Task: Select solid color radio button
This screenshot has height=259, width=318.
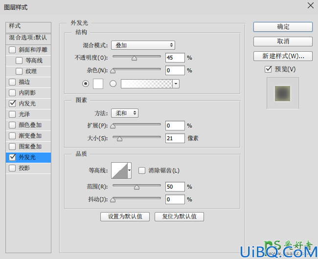Action: coord(86,84)
